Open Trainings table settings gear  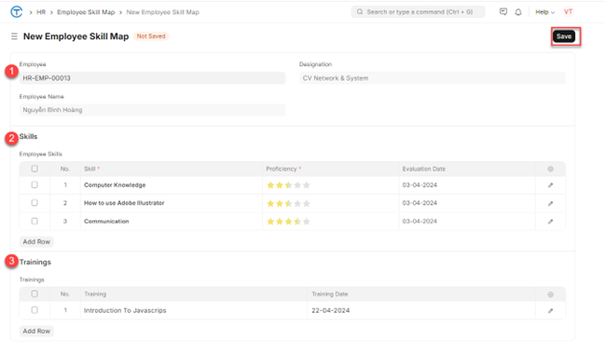click(551, 294)
